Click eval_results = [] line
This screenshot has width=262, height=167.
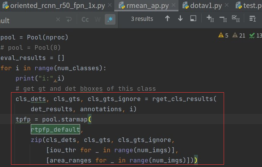tap(32, 58)
